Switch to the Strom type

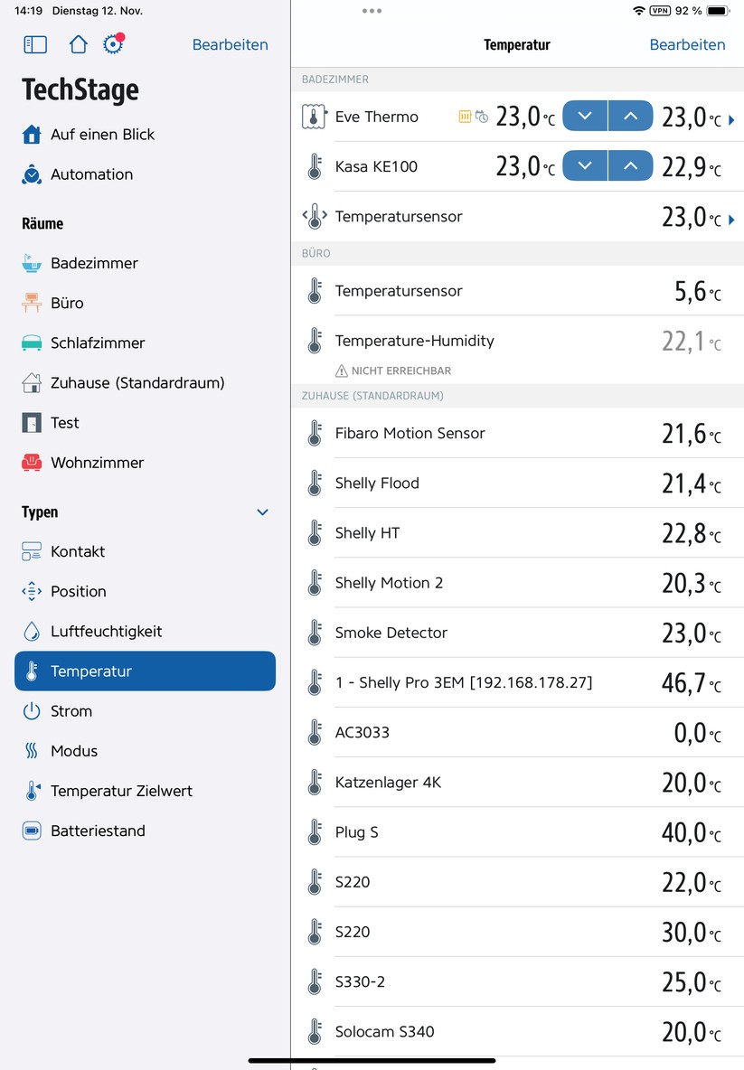[71, 711]
